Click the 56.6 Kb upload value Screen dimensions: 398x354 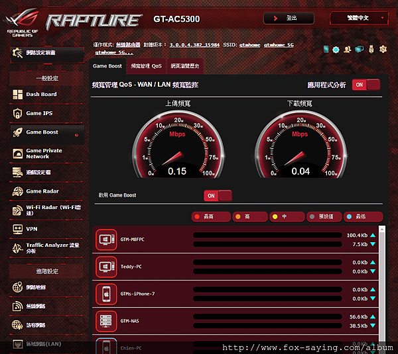(x=358, y=317)
